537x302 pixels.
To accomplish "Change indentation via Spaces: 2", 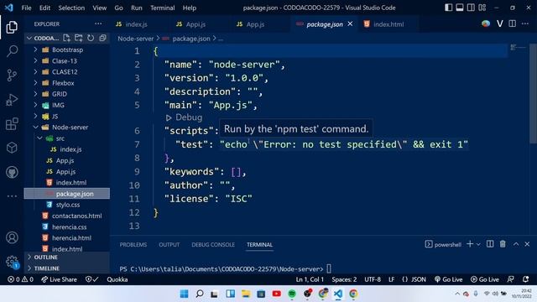I will [344, 279].
